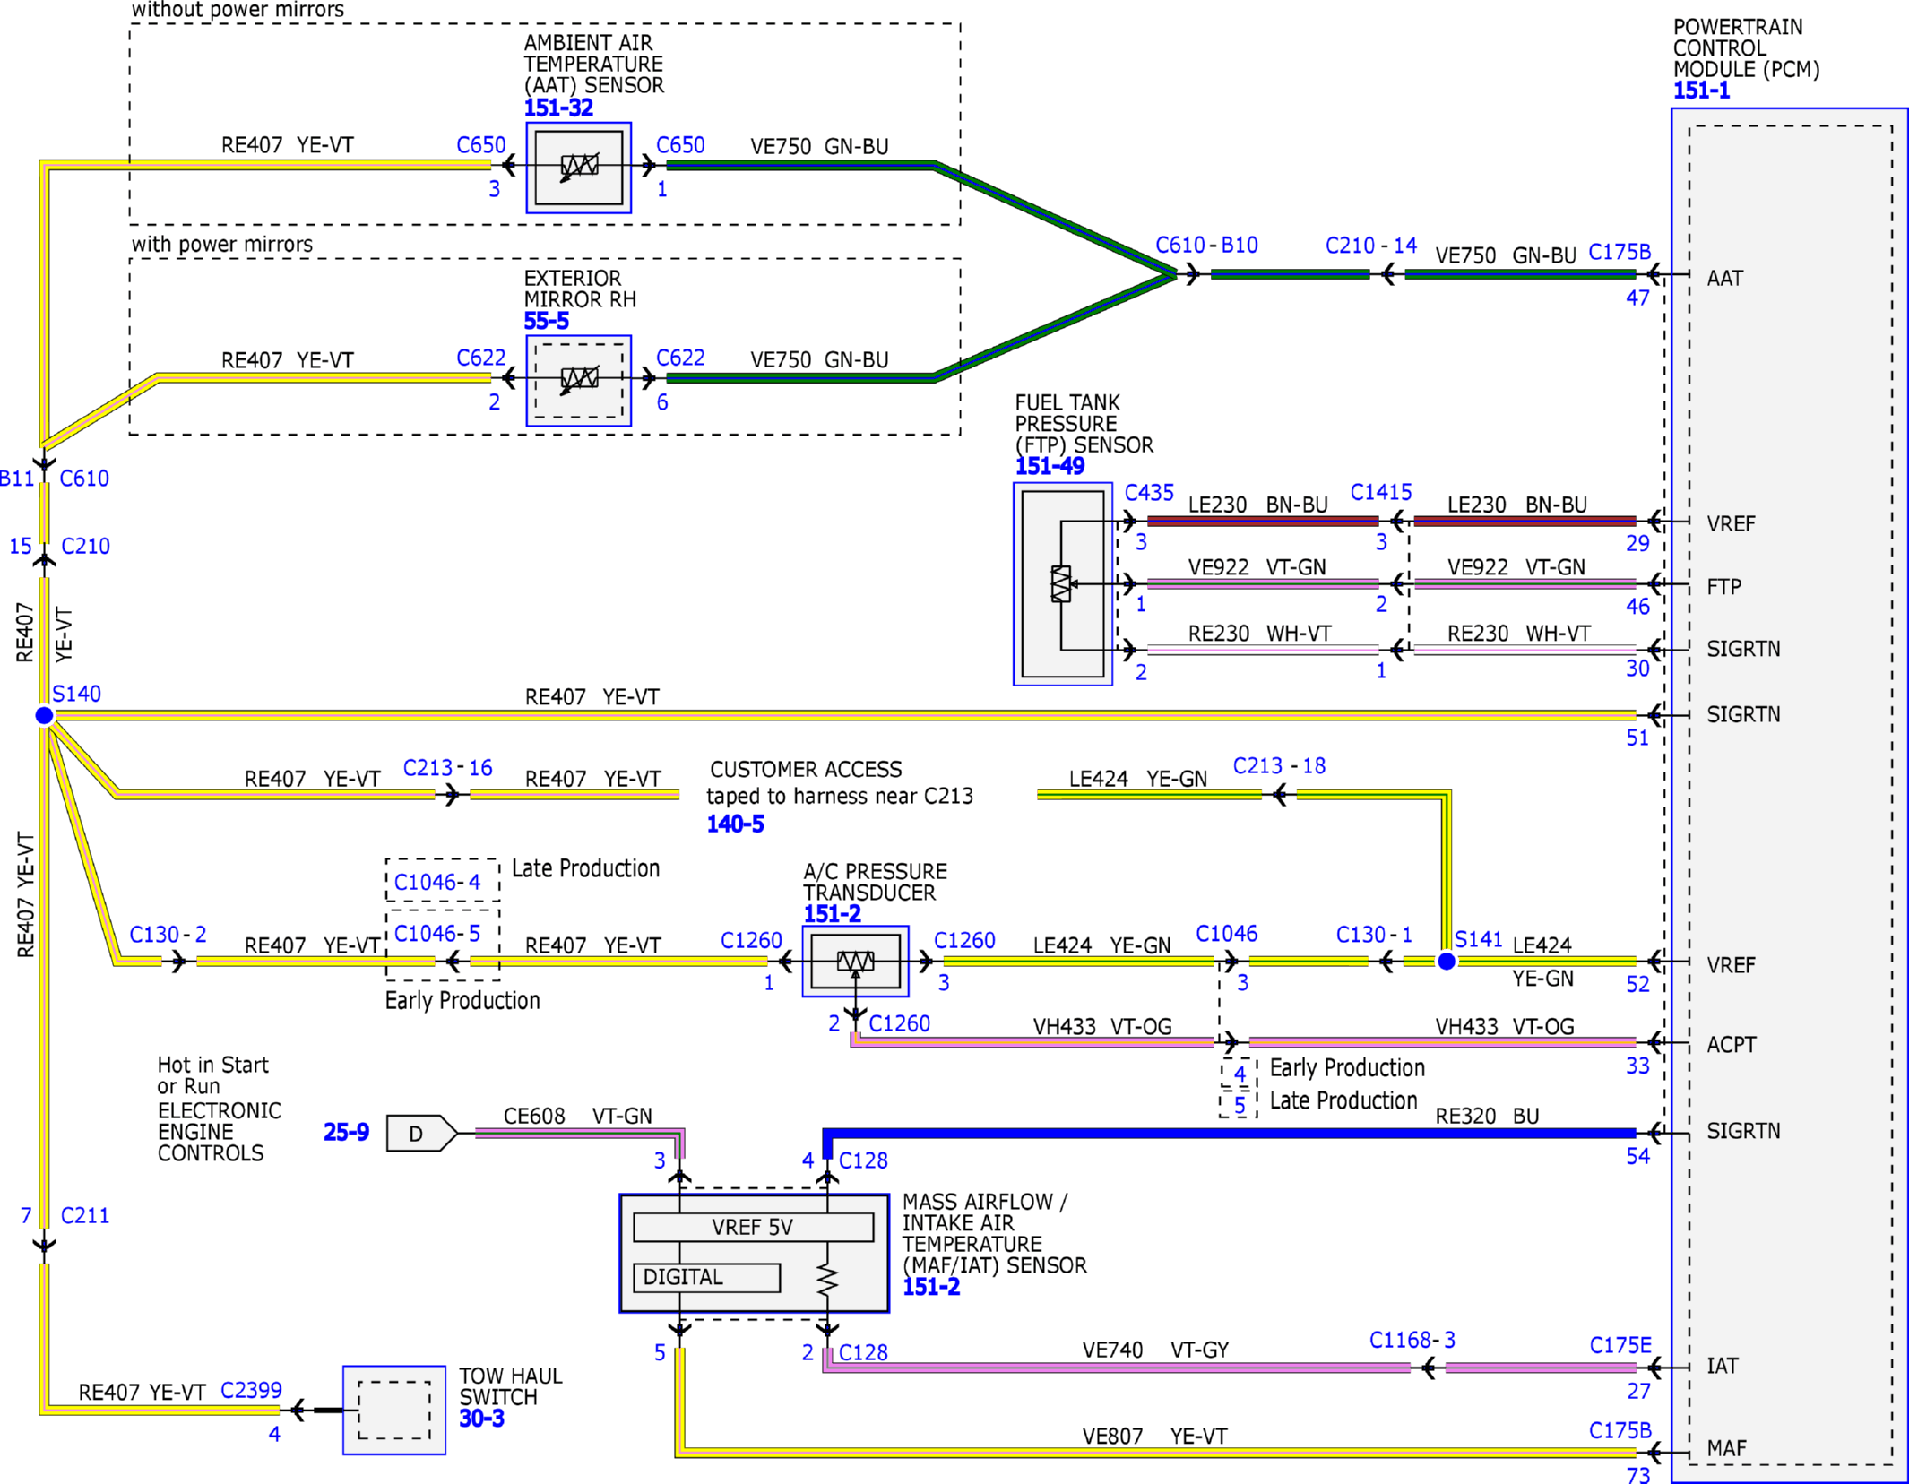Click the DIGITAL block in MAF sensor
The height and width of the screenshot is (1484, 1909).
click(x=706, y=1277)
